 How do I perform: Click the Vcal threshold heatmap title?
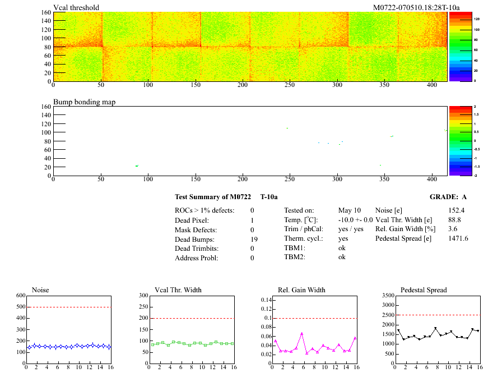[76, 8]
